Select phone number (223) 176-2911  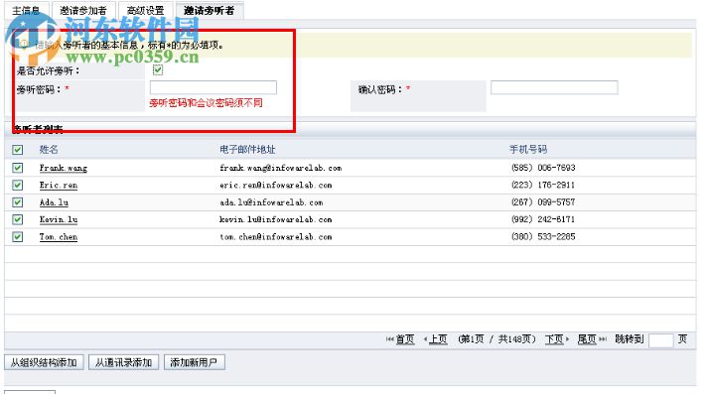[543, 185]
